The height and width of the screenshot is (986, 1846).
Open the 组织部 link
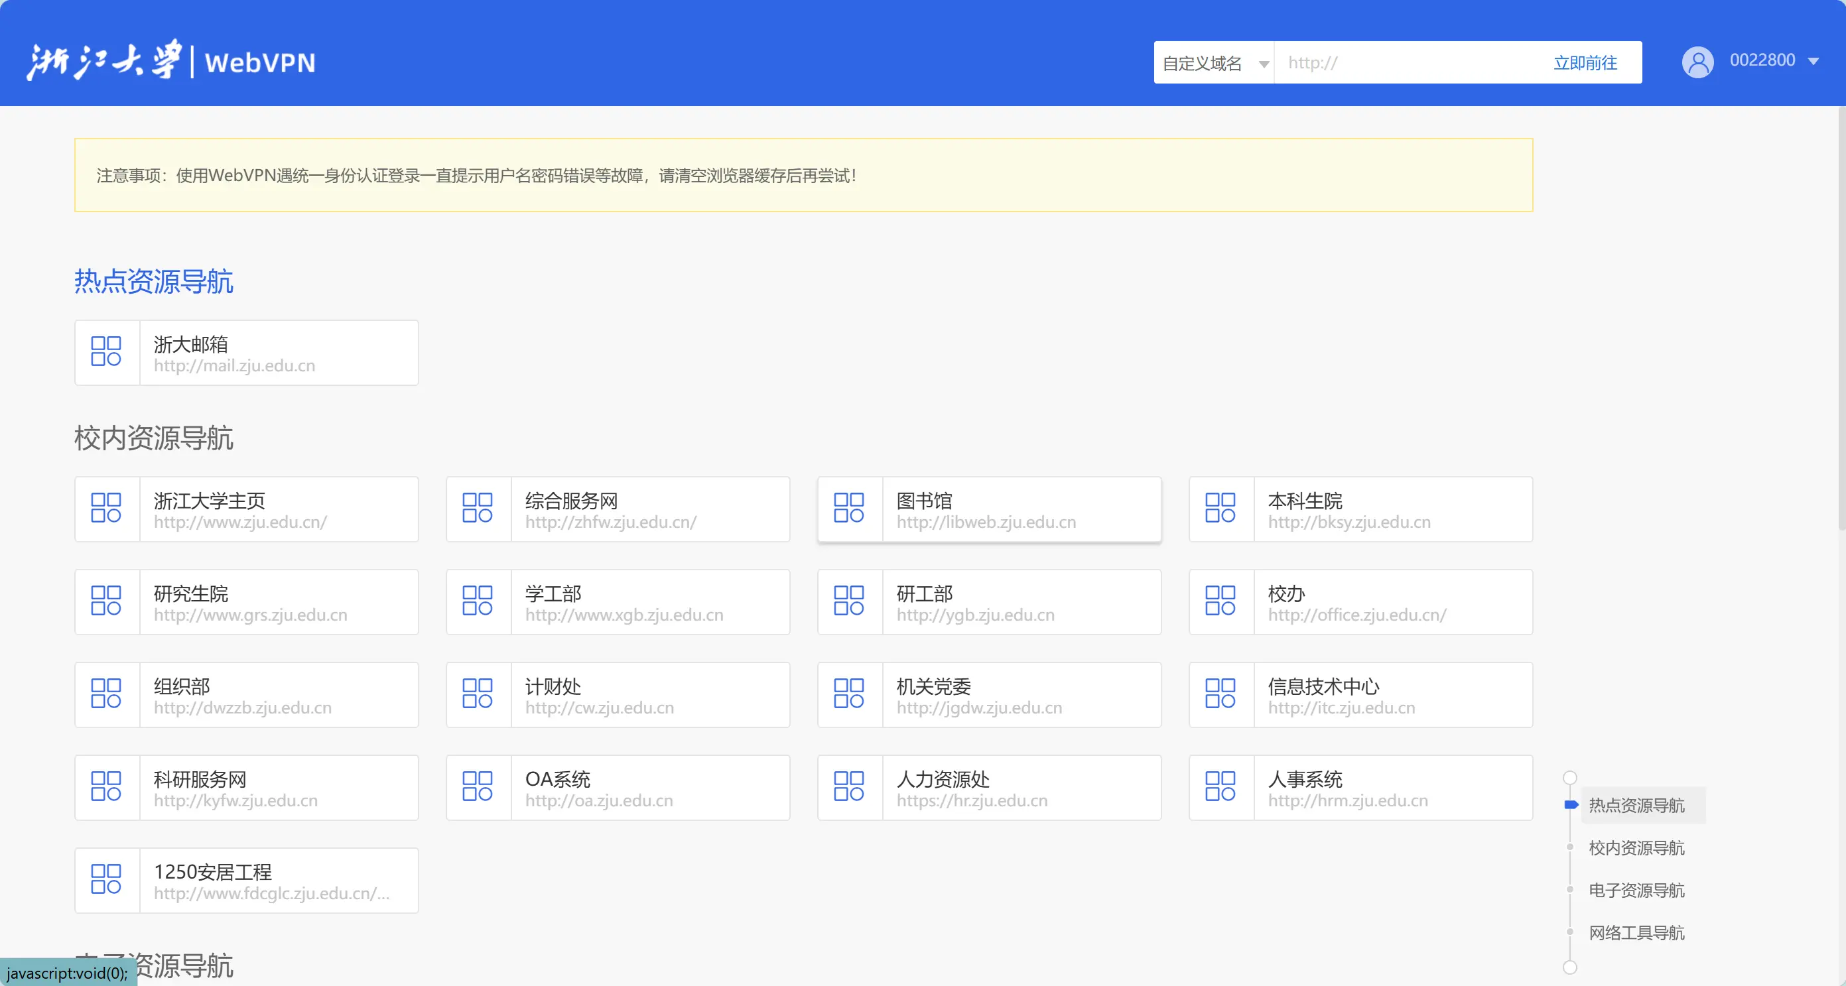click(247, 695)
